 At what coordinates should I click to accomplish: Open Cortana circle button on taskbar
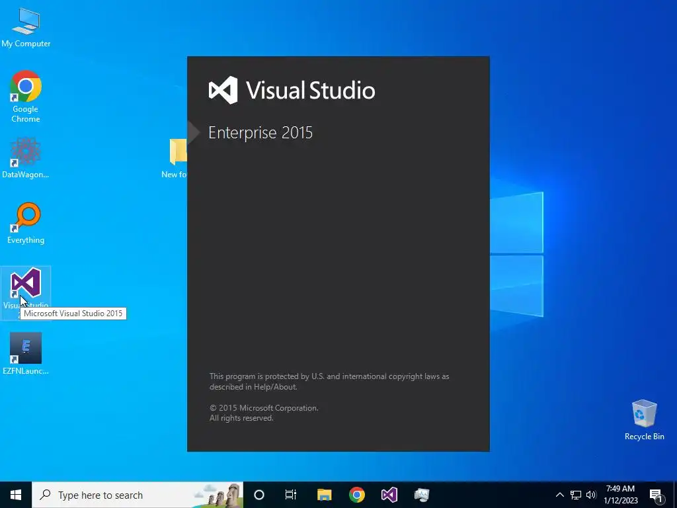[x=259, y=495]
